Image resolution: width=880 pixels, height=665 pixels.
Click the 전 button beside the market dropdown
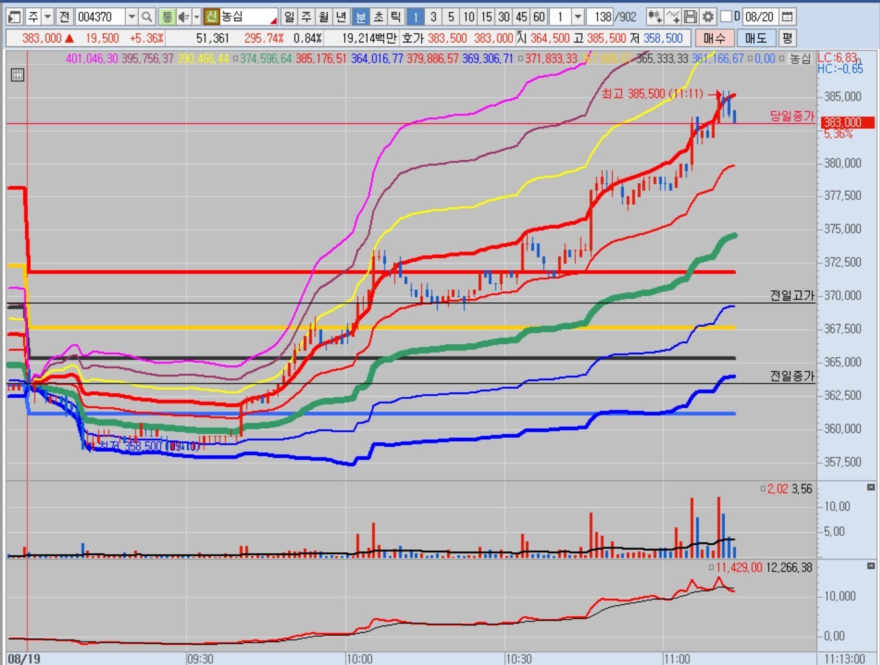(x=65, y=17)
